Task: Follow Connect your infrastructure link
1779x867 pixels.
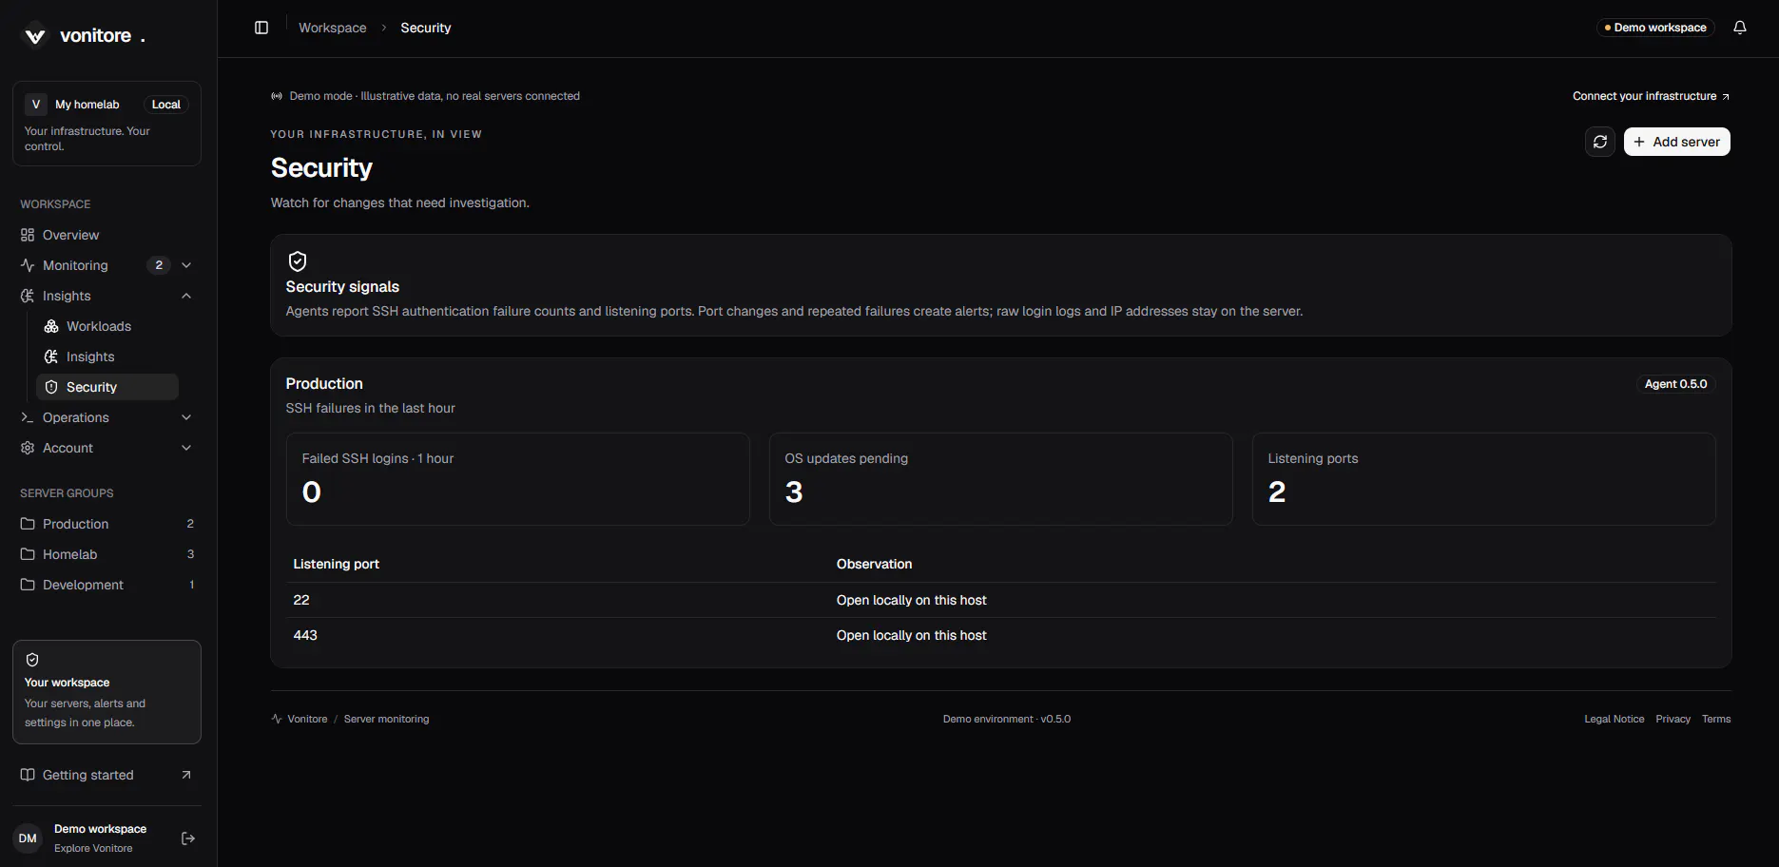Action: tap(1651, 96)
